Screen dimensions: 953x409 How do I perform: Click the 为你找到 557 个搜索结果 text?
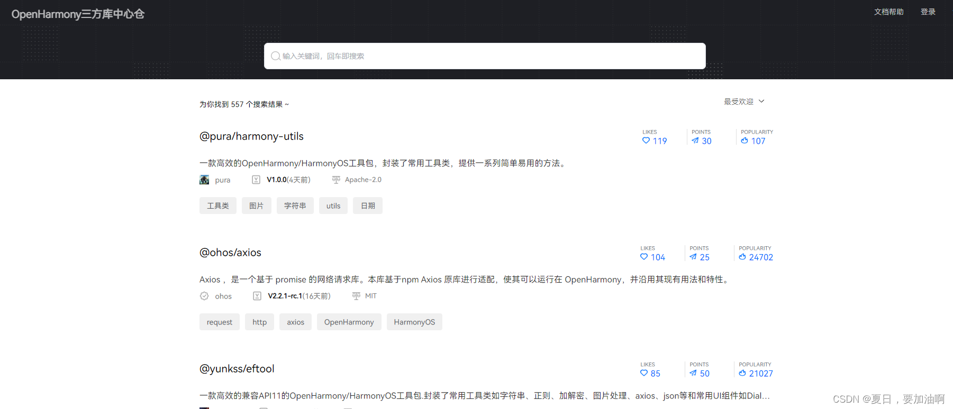244,104
